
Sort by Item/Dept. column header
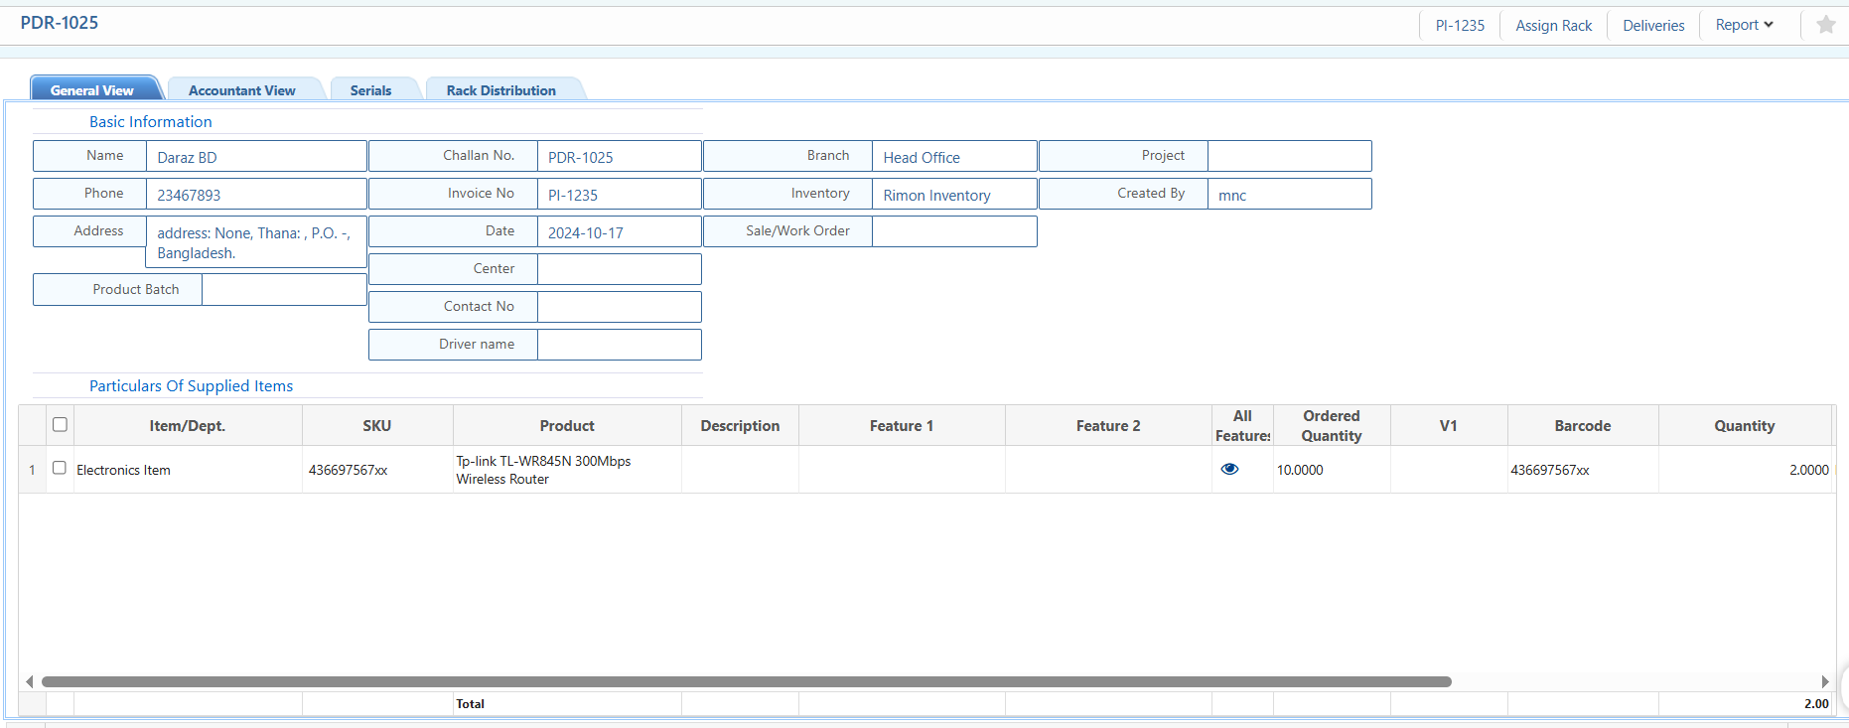pyautogui.click(x=188, y=425)
